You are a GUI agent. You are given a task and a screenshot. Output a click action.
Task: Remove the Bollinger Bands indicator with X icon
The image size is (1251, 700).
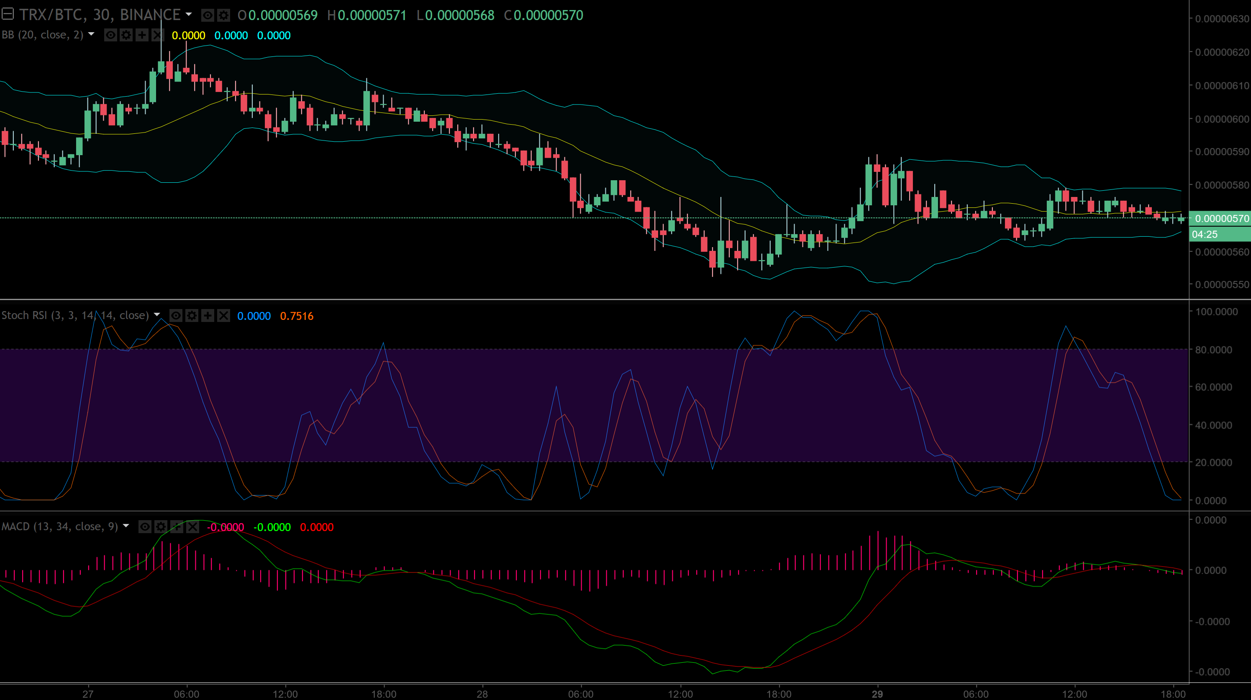(157, 35)
